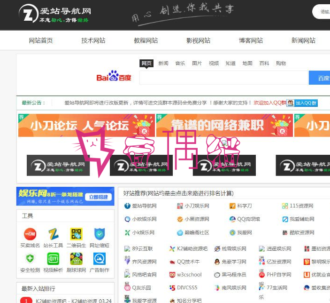Select the 新闻 search tab
330x303 pixels.
click(163, 64)
